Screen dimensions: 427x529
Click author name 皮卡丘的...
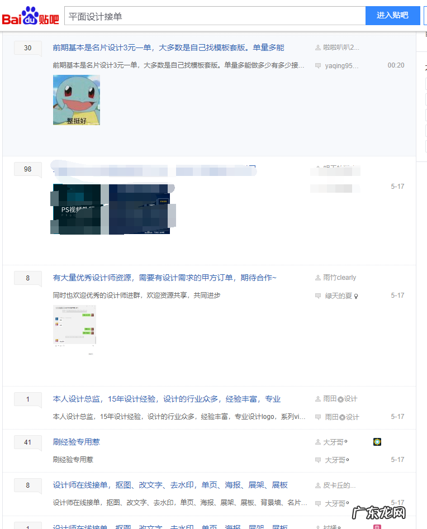(x=339, y=485)
